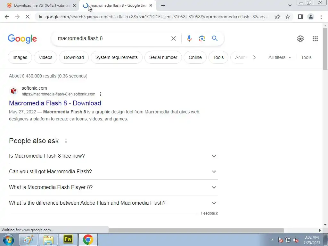Open the tab search dropdown arrow
This screenshot has height=246, width=328.
290,6
